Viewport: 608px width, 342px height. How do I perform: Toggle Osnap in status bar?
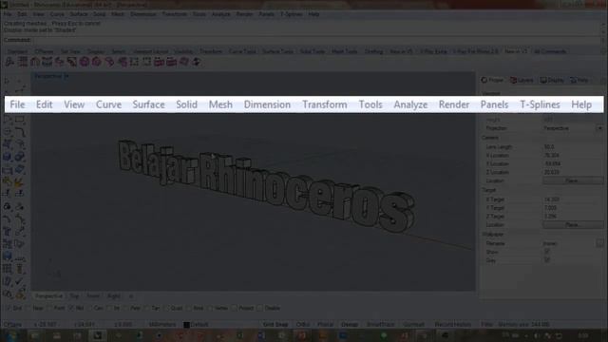click(350, 325)
